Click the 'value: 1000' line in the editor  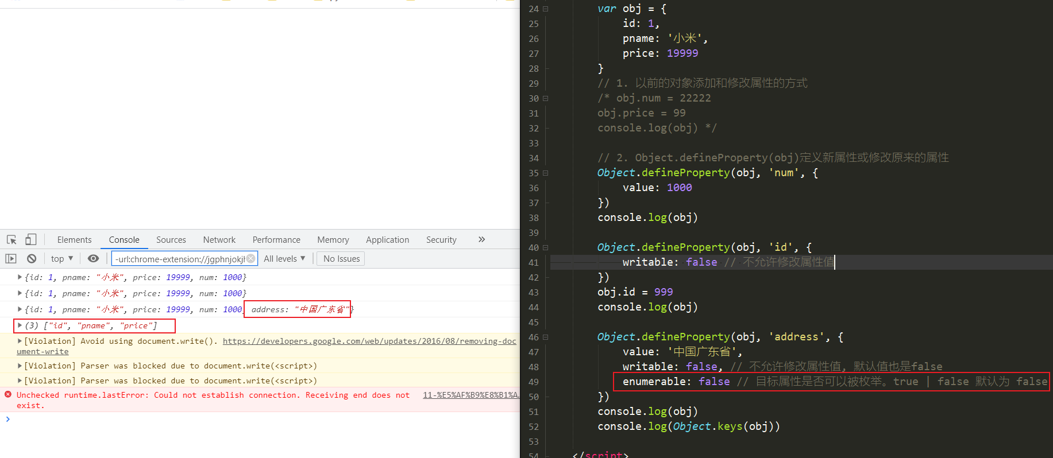657,188
